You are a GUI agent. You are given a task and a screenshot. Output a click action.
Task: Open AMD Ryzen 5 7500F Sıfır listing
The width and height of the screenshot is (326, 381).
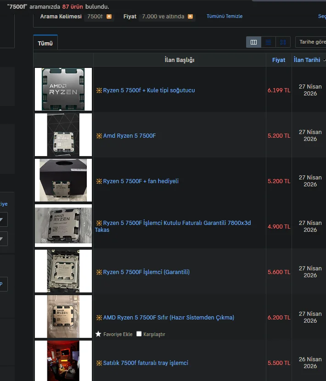pos(169,317)
